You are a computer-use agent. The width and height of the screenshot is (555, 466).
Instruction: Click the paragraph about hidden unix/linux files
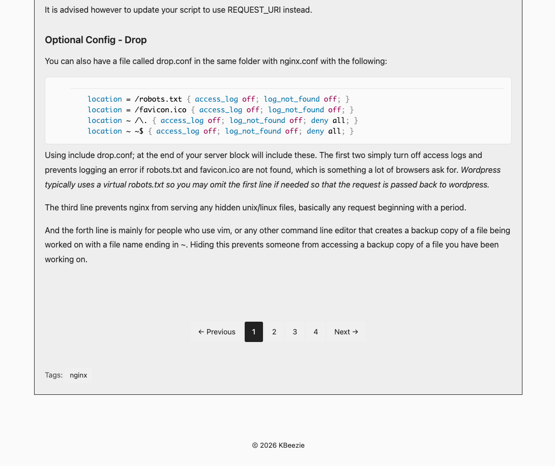tap(255, 207)
